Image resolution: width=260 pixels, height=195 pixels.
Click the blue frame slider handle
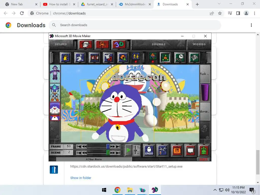[108, 147]
